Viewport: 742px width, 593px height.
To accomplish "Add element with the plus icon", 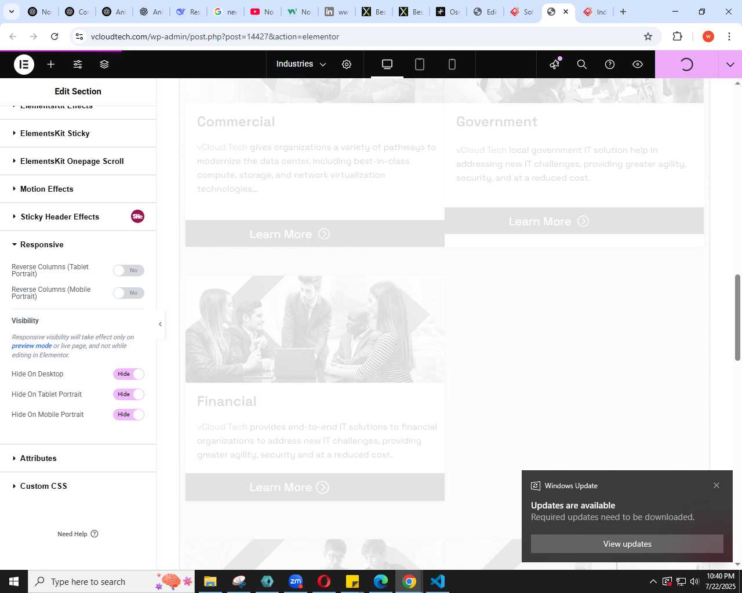I will (x=51, y=64).
